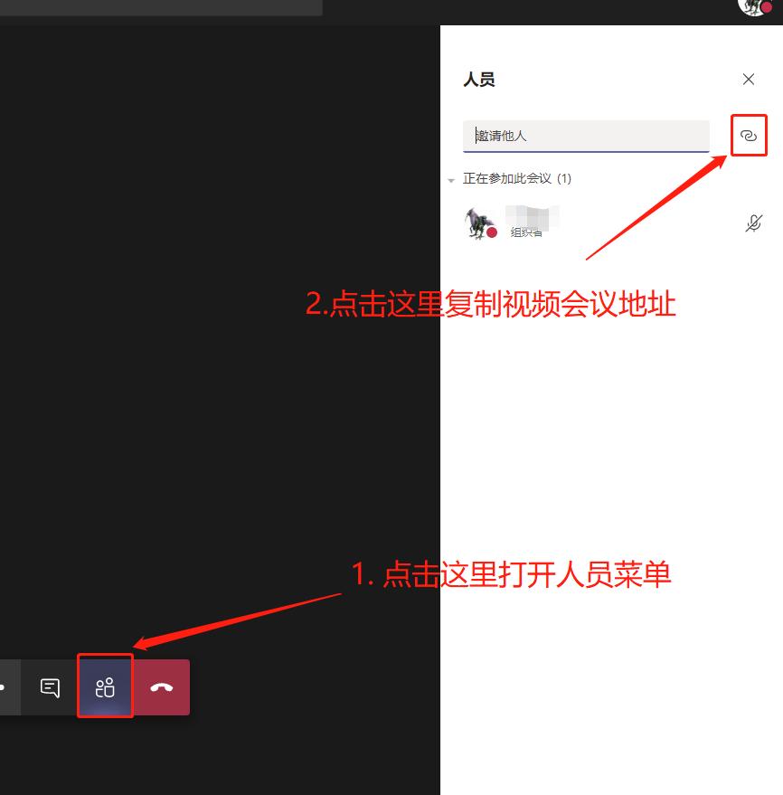
Task: Click the partially visible icon at toolbar's left edge
Action: tap(5, 687)
